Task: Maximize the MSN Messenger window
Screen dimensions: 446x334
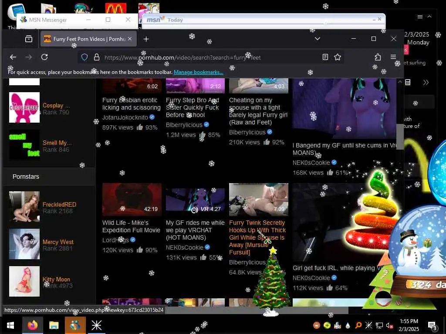Action: tap(108, 20)
